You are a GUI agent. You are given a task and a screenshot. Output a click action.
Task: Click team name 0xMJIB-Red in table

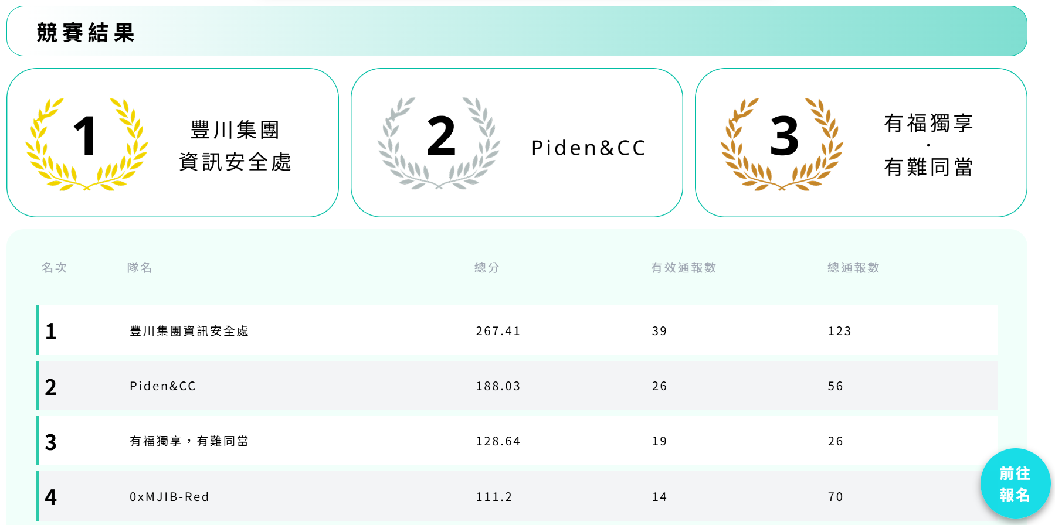click(169, 497)
